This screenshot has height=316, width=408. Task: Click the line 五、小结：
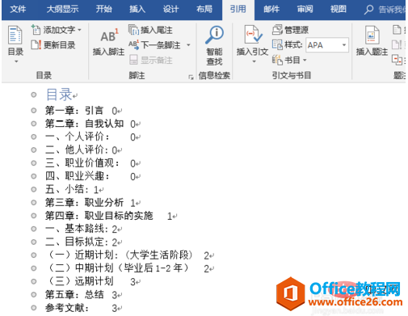point(67,189)
